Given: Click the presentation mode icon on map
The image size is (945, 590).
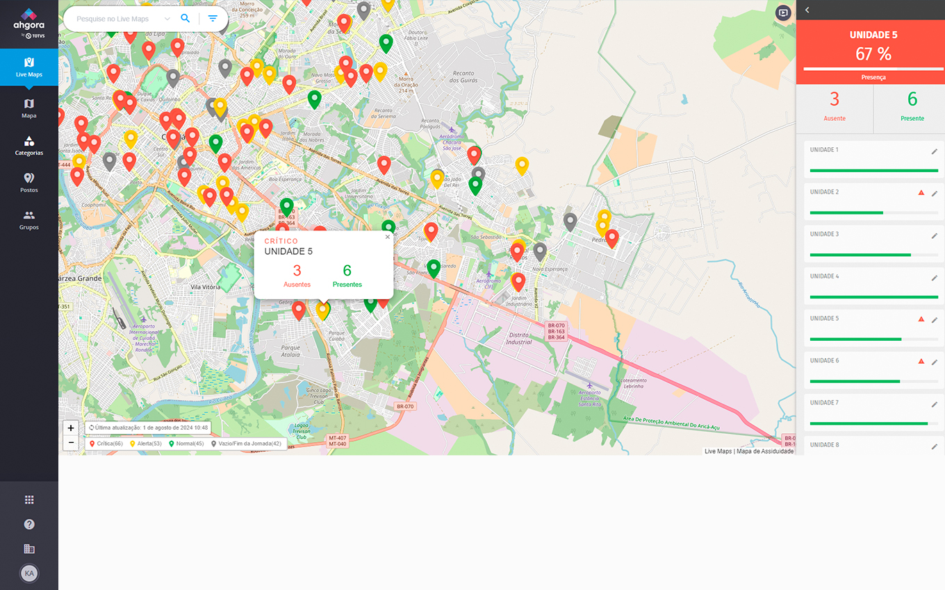Looking at the screenshot, I should tap(783, 12).
